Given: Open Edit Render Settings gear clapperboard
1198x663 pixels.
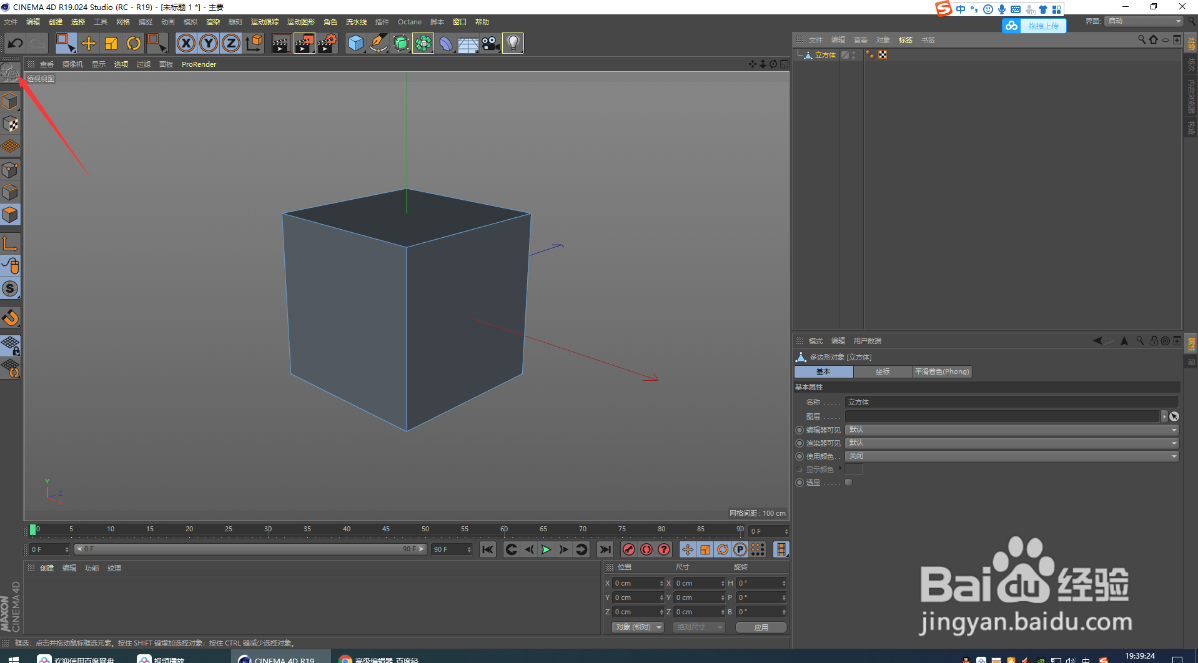Looking at the screenshot, I should (x=327, y=43).
